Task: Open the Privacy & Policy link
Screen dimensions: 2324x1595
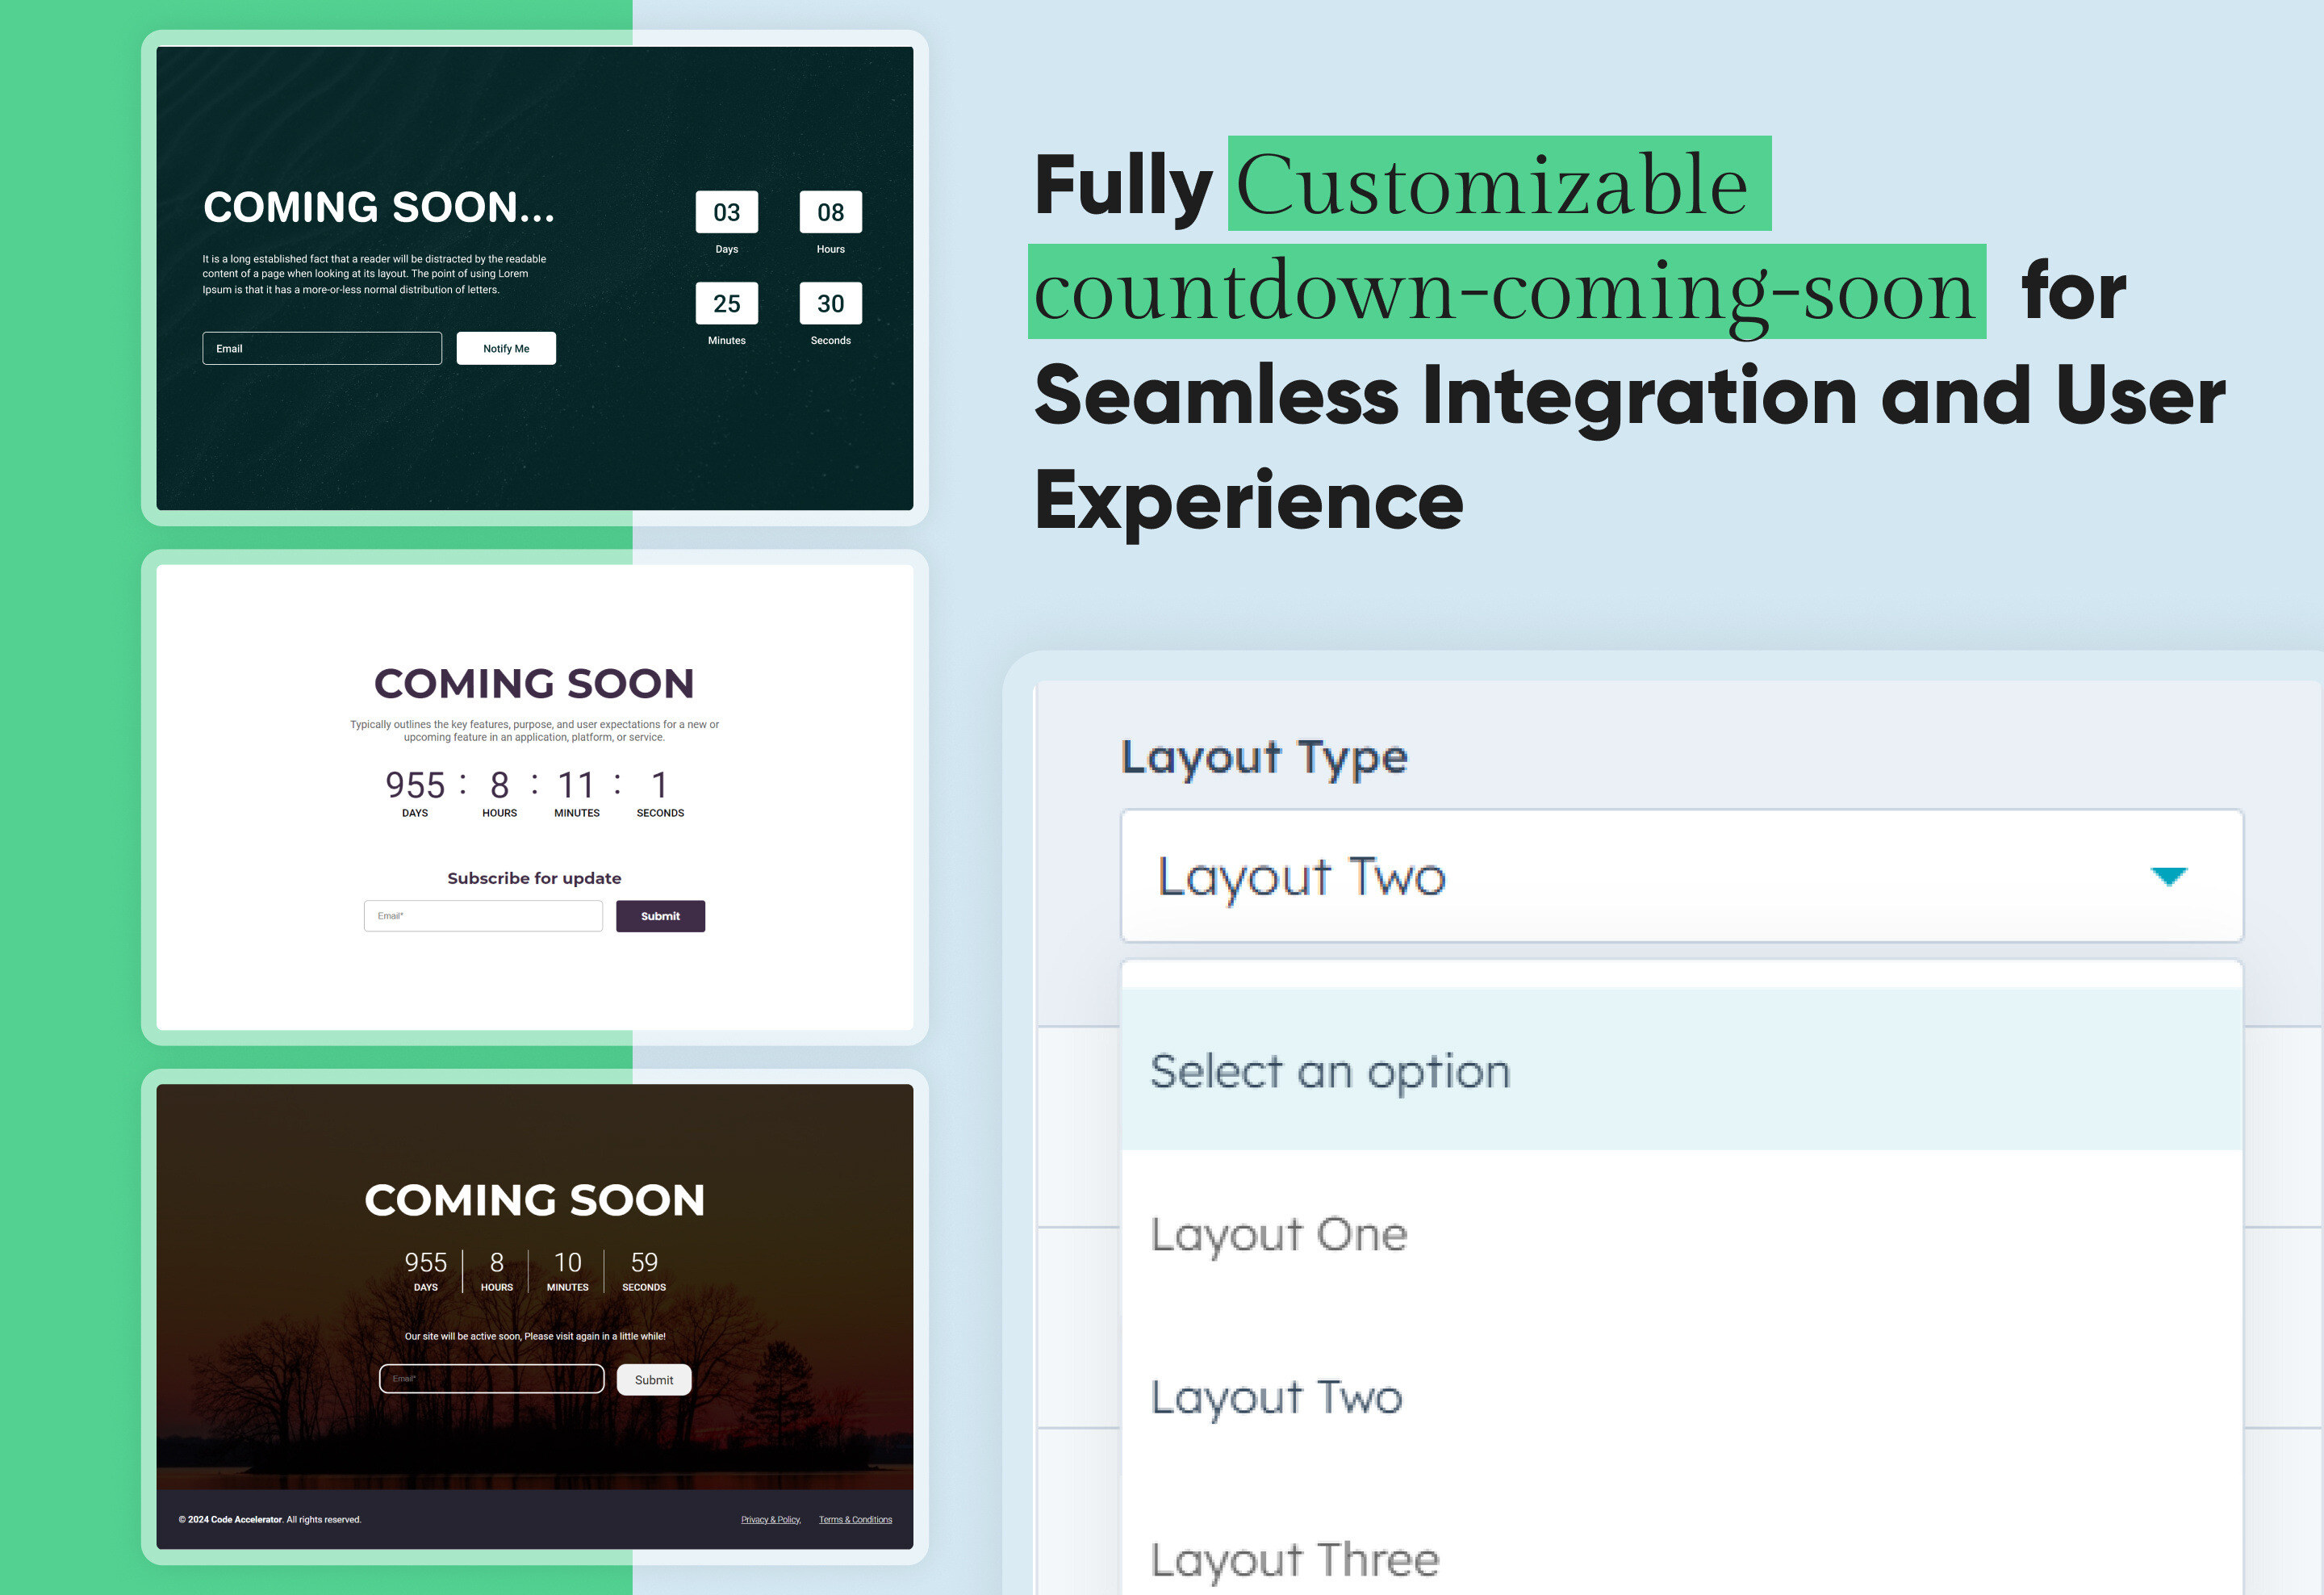Action: click(x=770, y=1520)
